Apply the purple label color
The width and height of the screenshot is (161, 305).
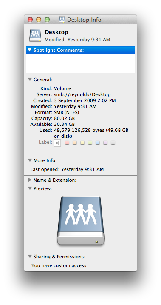point(105,143)
